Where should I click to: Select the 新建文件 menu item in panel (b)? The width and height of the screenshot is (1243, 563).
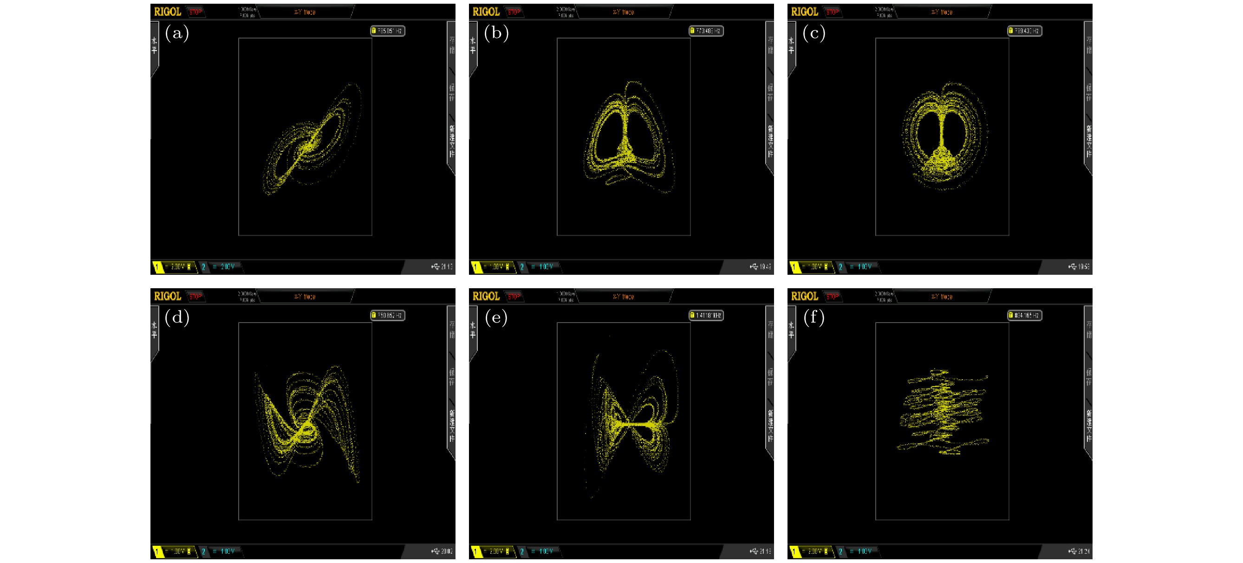pos(770,141)
